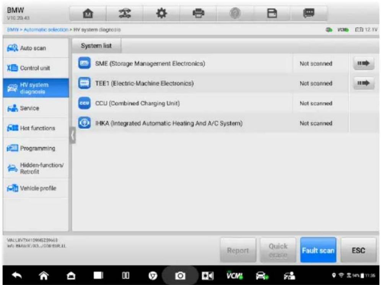This screenshot has width=381, height=285.
Task: Click the IHKA module icon
Action: tap(84, 123)
